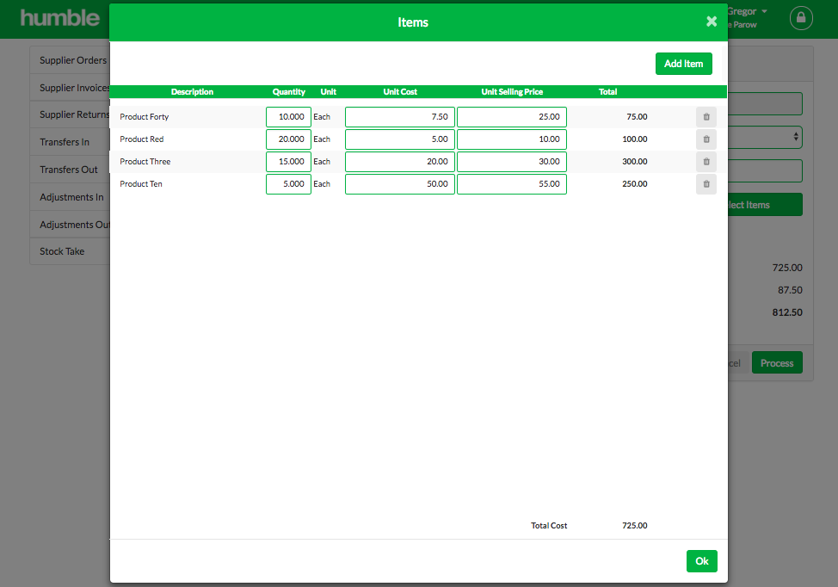Click the 812.50 total behind the dialog

(787, 312)
